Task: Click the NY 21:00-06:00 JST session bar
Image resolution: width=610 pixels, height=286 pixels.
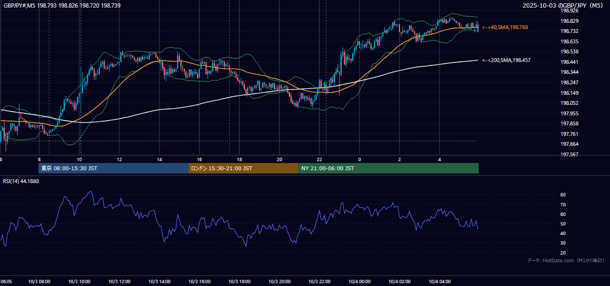Action: coord(389,168)
